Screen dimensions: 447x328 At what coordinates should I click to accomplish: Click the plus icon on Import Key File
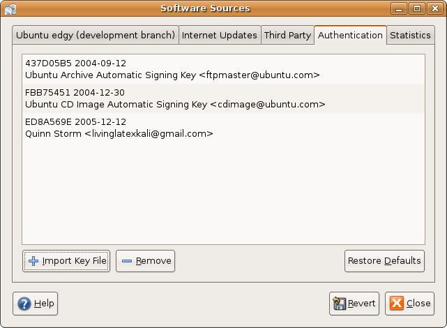(33, 261)
